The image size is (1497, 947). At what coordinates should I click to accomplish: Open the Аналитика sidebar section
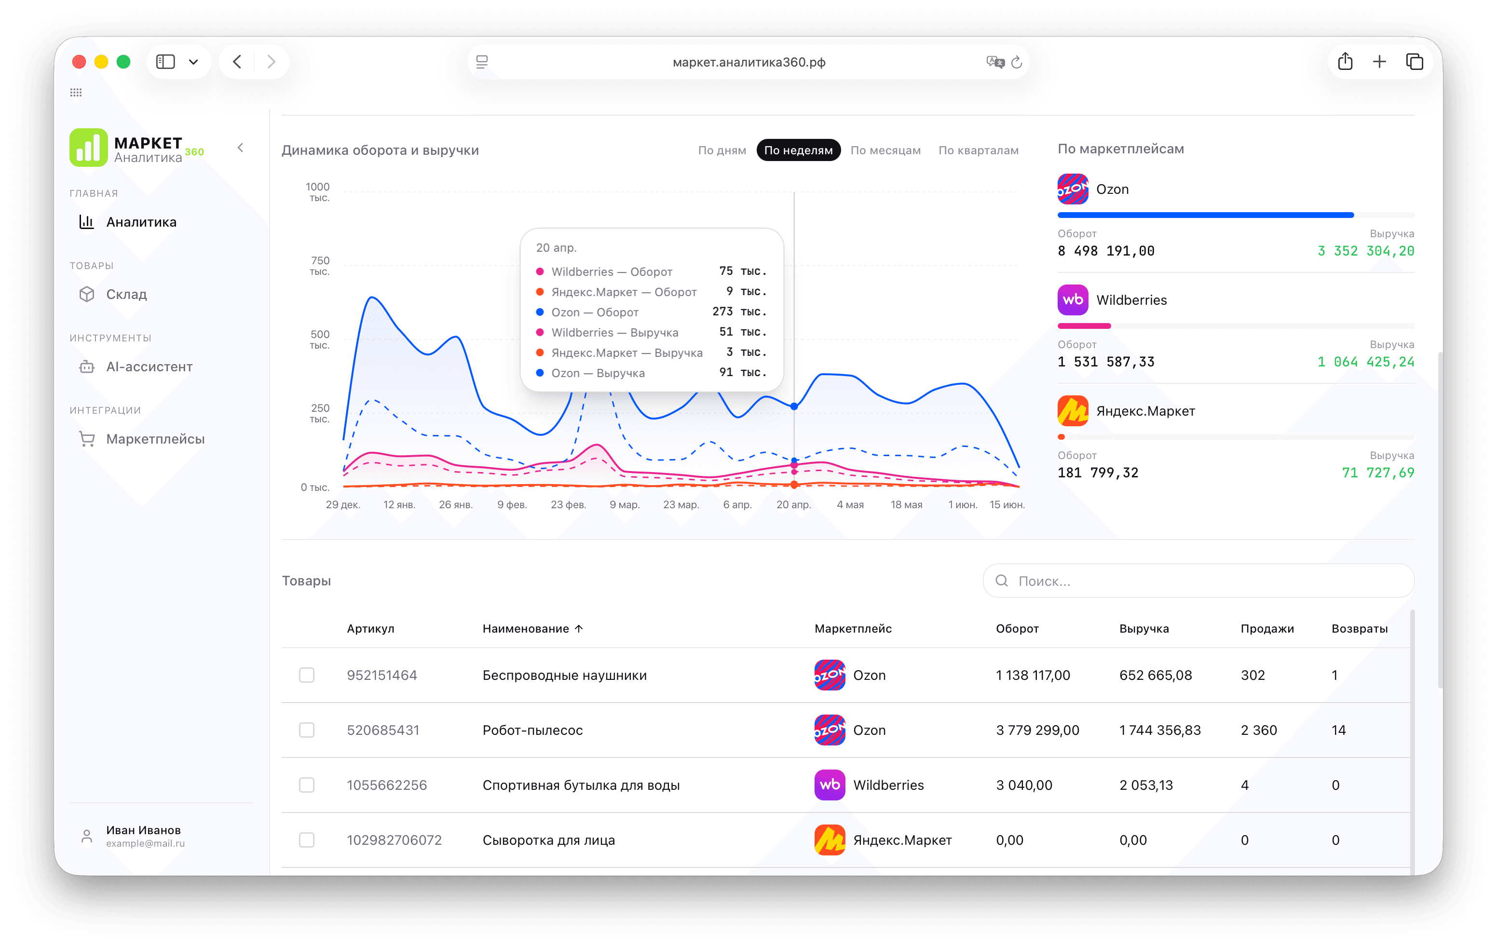[x=141, y=222]
